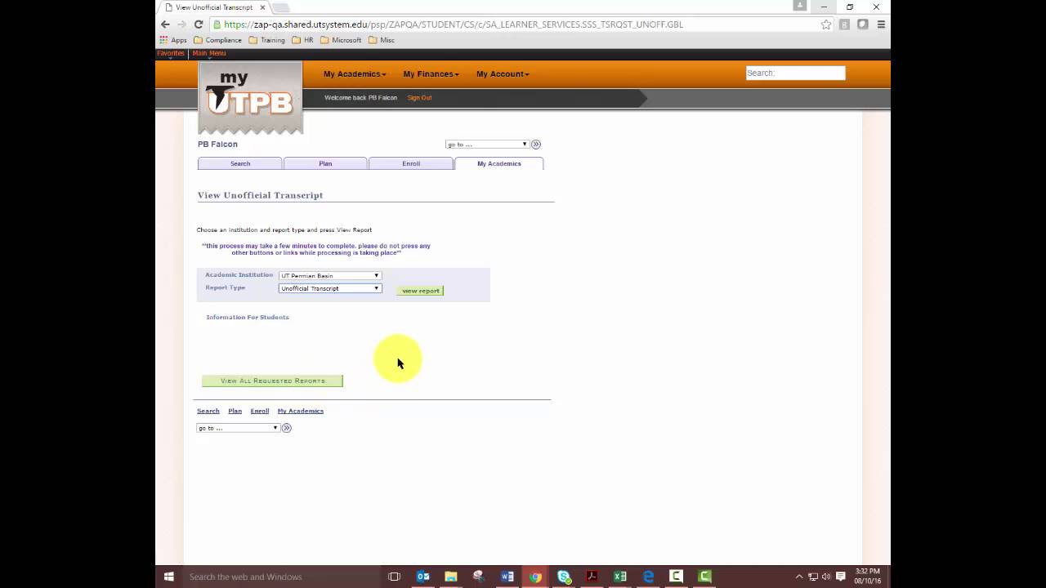This screenshot has width=1046, height=588.
Task: Switch to Chrome on the taskbar
Action: (x=535, y=577)
